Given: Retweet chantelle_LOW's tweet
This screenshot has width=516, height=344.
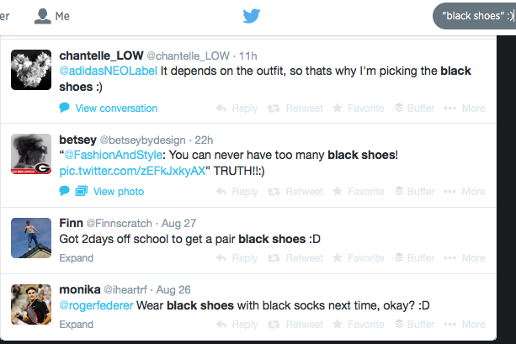Looking at the screenshot, I should point(295,108).
